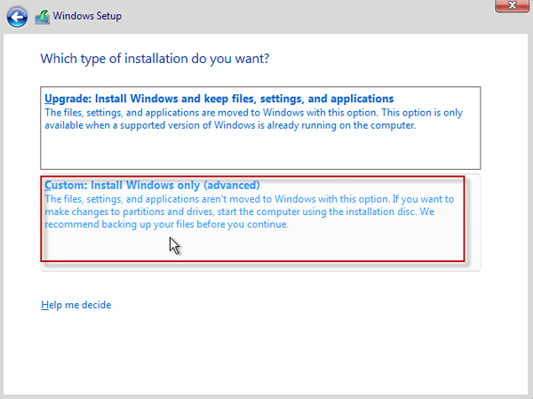Choose Upgrade: Install Windows and keep files
The image size is (533, 399).
[260, 128]
